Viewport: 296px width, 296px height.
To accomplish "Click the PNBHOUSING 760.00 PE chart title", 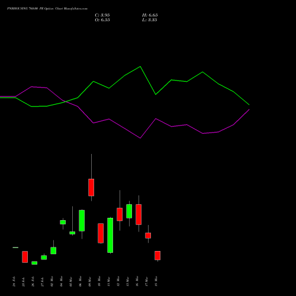I will tap(47, 9).
